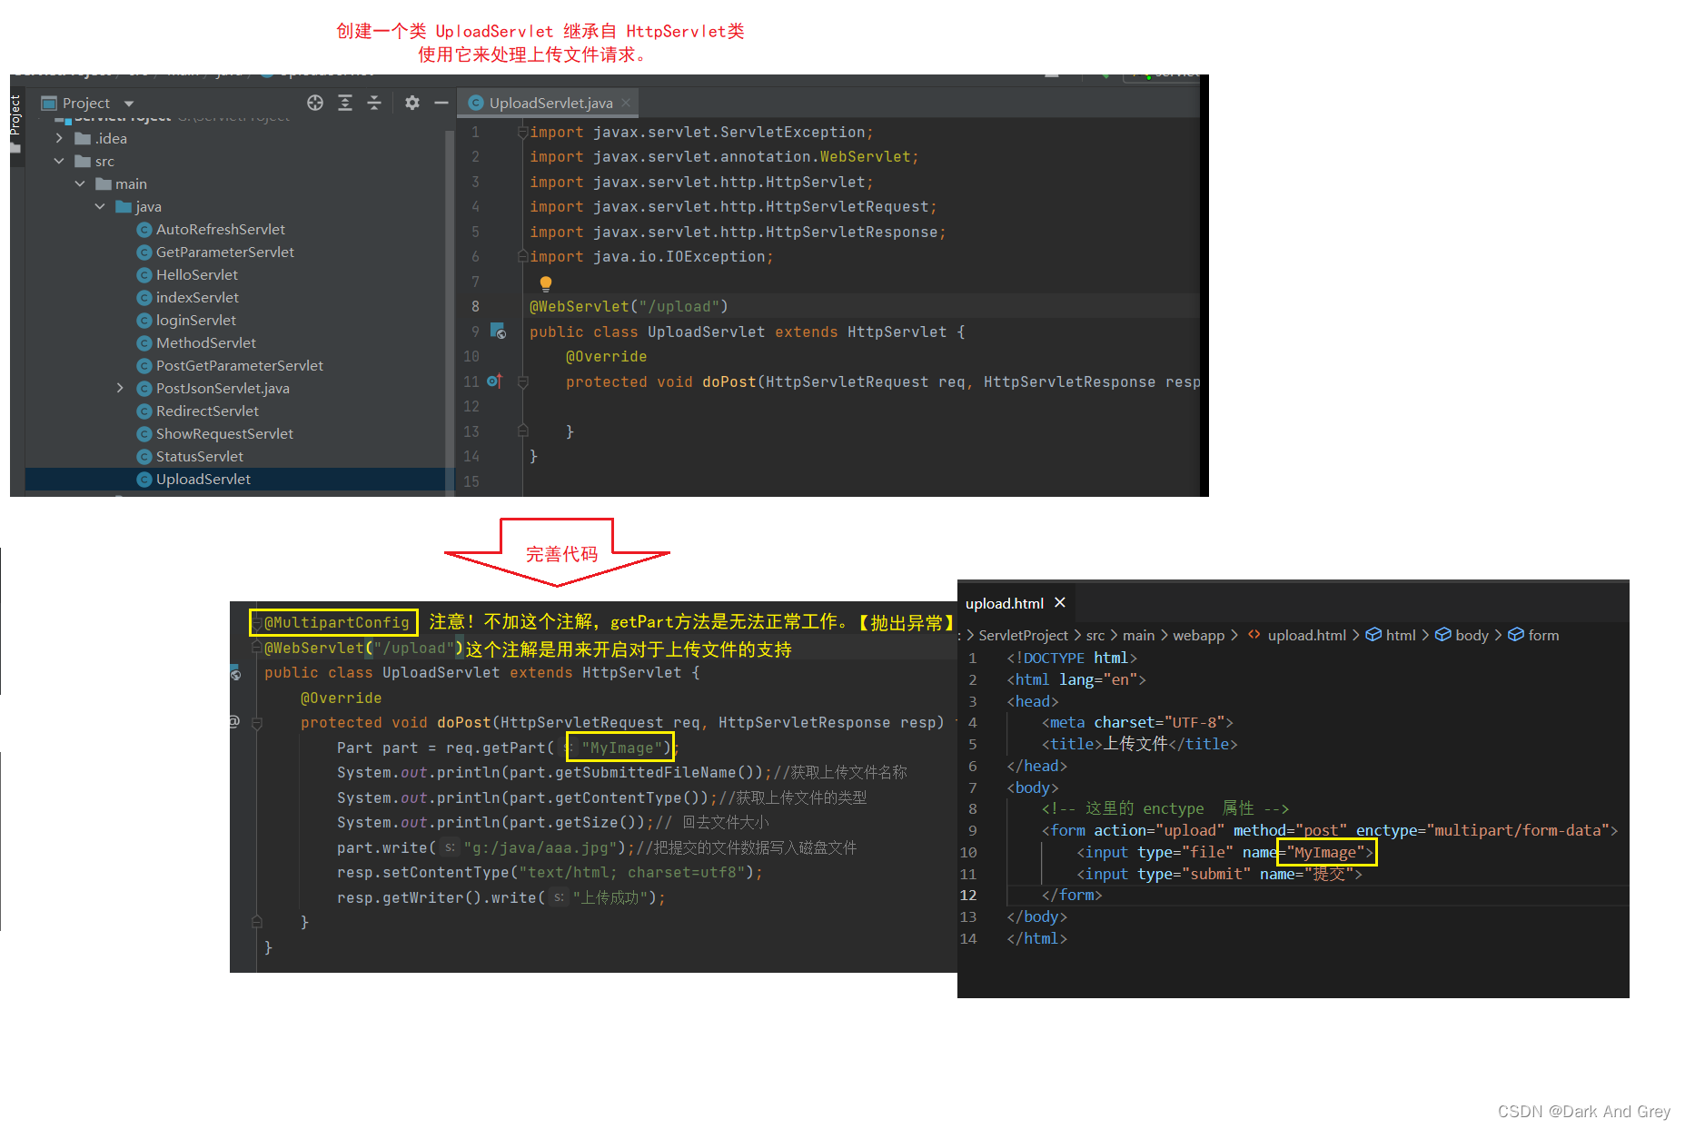Click the yellow intention lightbulb icon
This screenshot has height=1129, width=1685.
click(546, 283)
